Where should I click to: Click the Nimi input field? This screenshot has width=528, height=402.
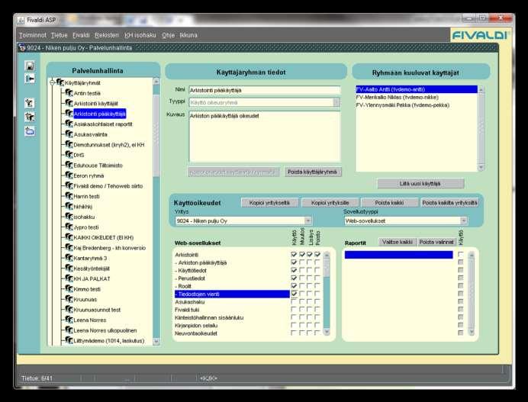pos(265,90)
